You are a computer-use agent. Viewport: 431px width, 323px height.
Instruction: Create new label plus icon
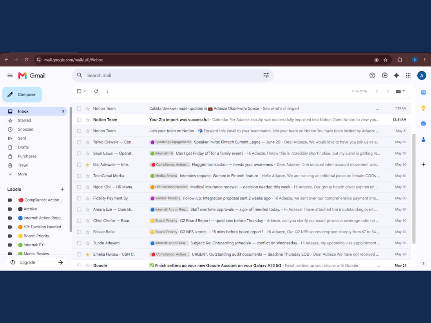(x=62, y=189)
